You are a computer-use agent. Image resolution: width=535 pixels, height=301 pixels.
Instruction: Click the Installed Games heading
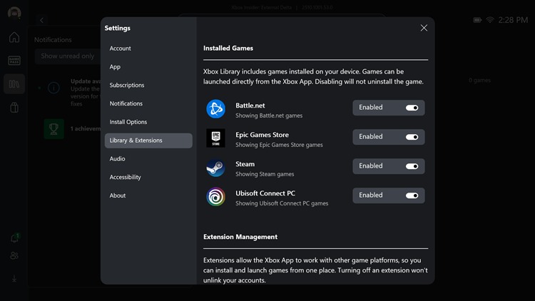pos(228,48)
